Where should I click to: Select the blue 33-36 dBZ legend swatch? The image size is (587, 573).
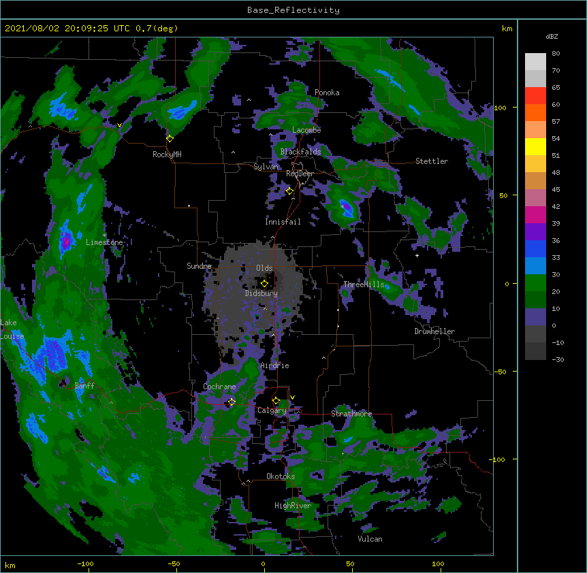click(535, 248)
